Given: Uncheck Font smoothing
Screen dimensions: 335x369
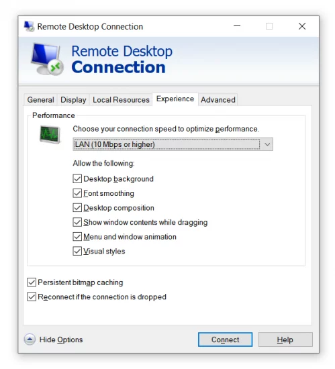Looking at the screenshot, I should coord(77,193).
